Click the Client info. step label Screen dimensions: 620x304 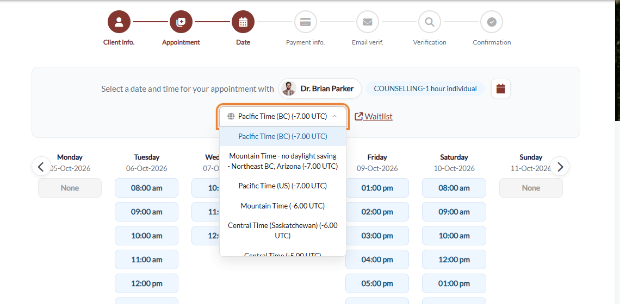(x=119, y=42)
